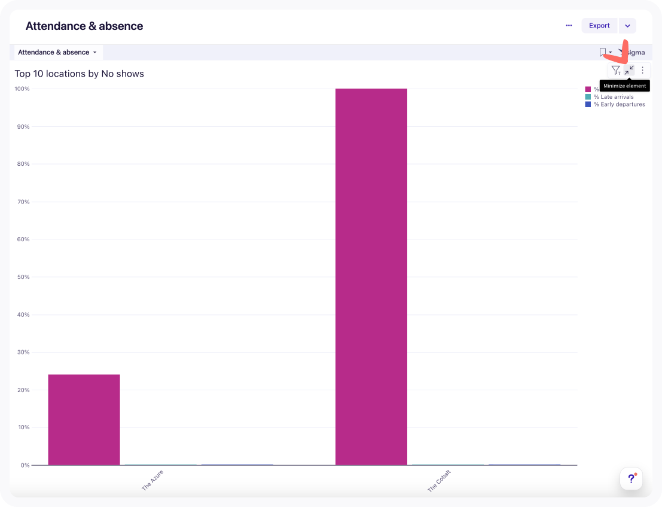Open the Attendance & absence page dropdown
The width and height of the screenshot is (662, 507).
point(58,53)
